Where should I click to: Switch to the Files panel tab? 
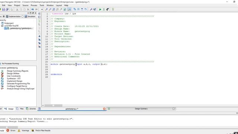point(20,109)
